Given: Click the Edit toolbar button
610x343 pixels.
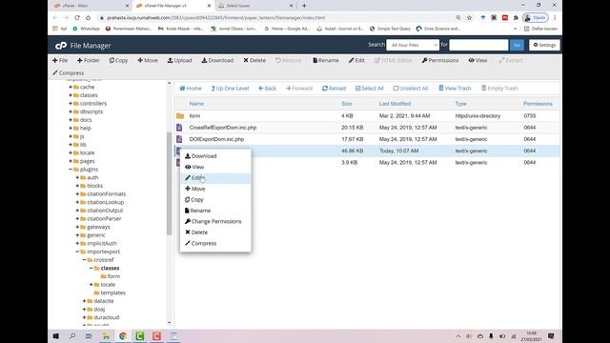Looking at the screenshot, I should [x=356, y=60].
